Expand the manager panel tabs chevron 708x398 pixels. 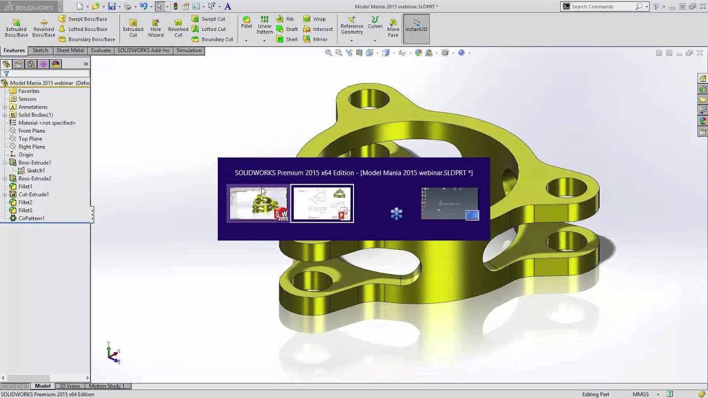pyautogui.click(x=86, y=64)
